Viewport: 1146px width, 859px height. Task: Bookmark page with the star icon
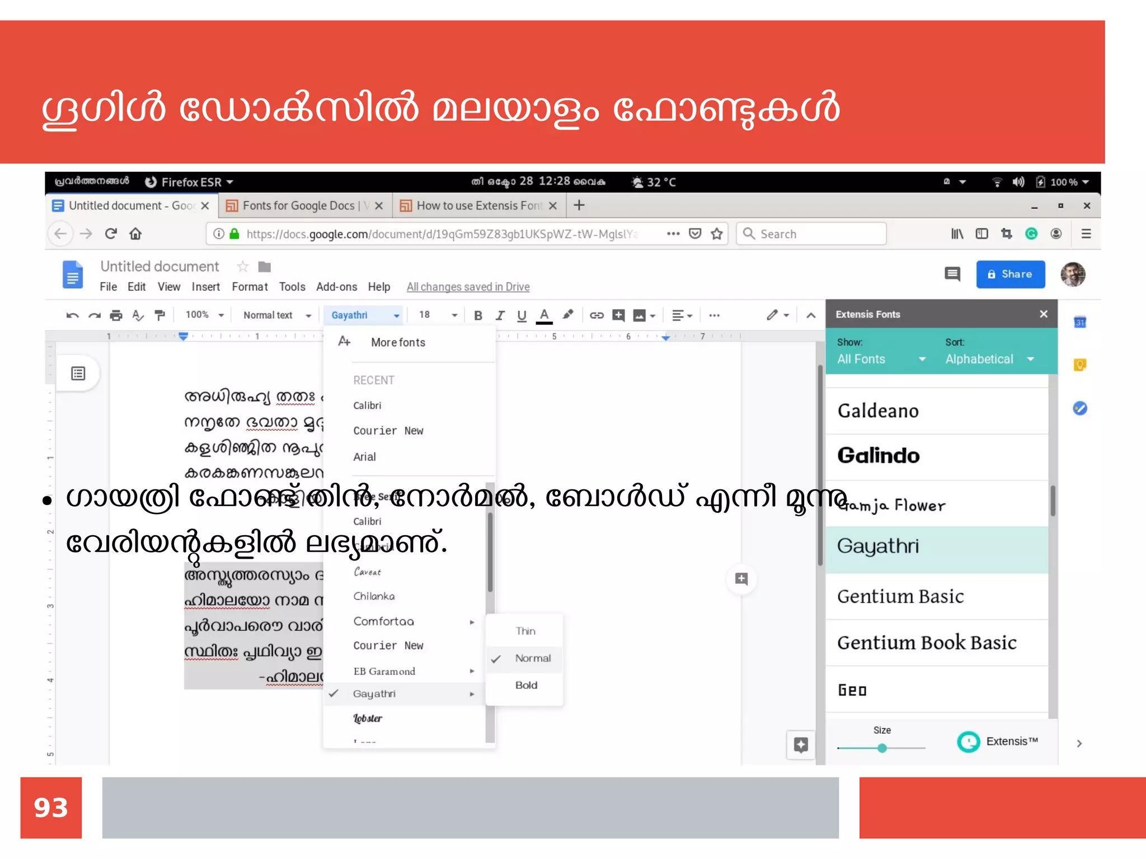click(x=717, y=234)
